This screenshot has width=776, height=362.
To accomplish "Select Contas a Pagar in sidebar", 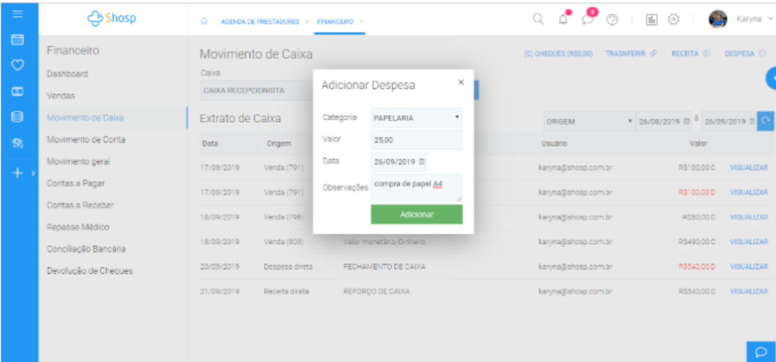I will point(75,183).
